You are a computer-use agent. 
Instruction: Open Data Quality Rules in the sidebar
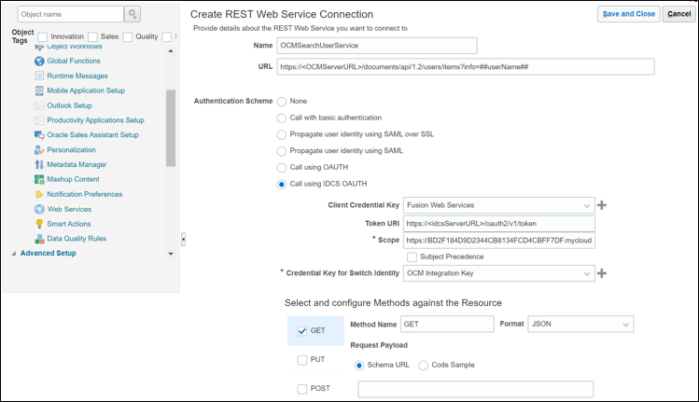(x=77, y=239)
